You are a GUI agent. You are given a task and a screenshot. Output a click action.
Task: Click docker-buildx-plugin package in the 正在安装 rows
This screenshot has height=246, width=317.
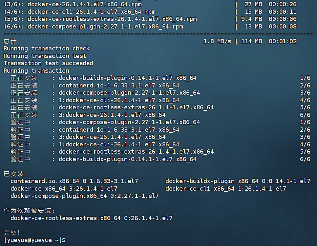128,78
